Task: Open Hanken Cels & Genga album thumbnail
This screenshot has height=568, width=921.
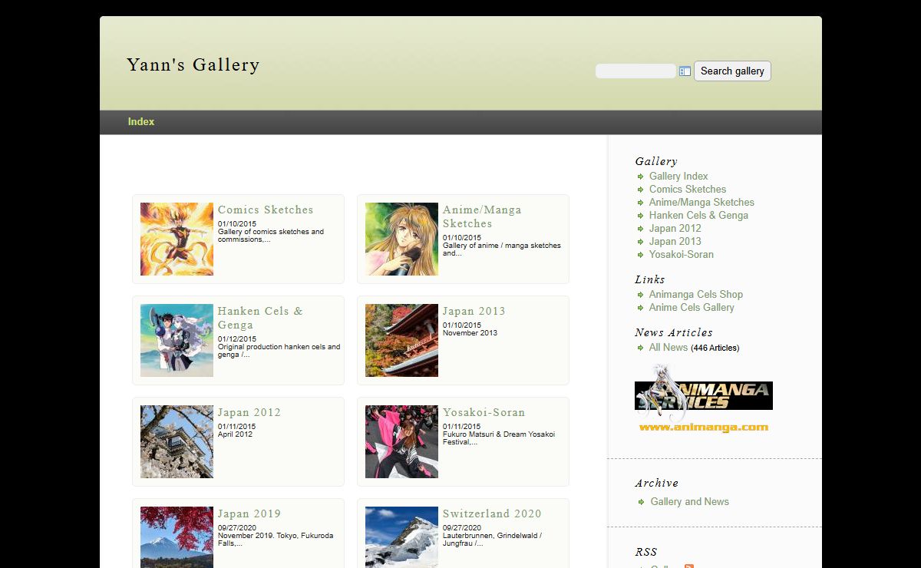Action: click(x=177, y=340)
